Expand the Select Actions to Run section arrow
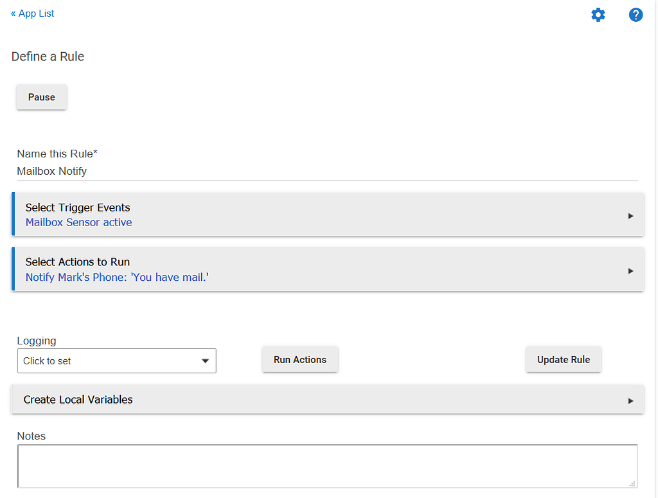 click(630, 271)
